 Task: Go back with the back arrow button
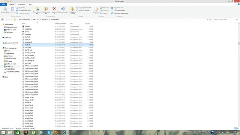point(2,19)
